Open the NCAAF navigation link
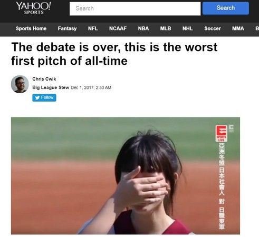This screenshot has width=259, height=237. coord(118,28)
